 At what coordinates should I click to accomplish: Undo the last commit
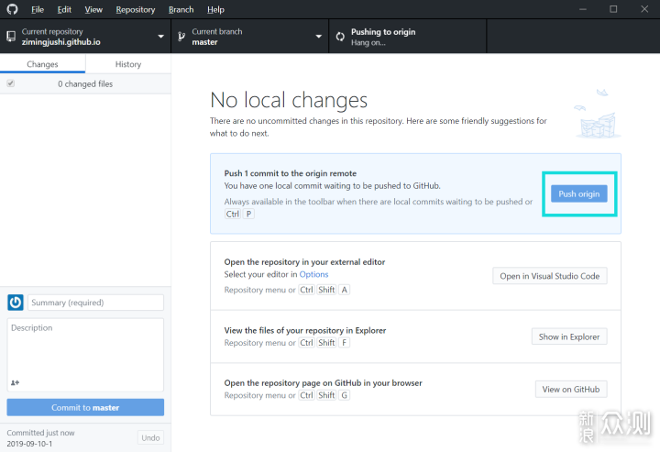(150, 437)
